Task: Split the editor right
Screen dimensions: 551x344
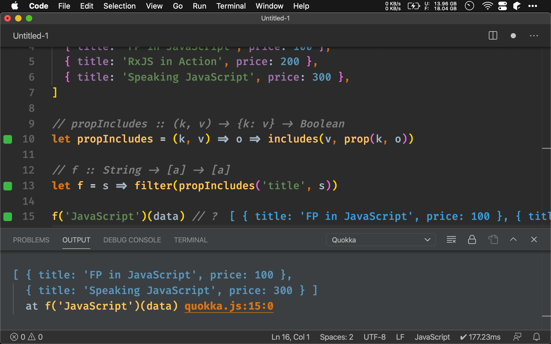Action: 493,36
